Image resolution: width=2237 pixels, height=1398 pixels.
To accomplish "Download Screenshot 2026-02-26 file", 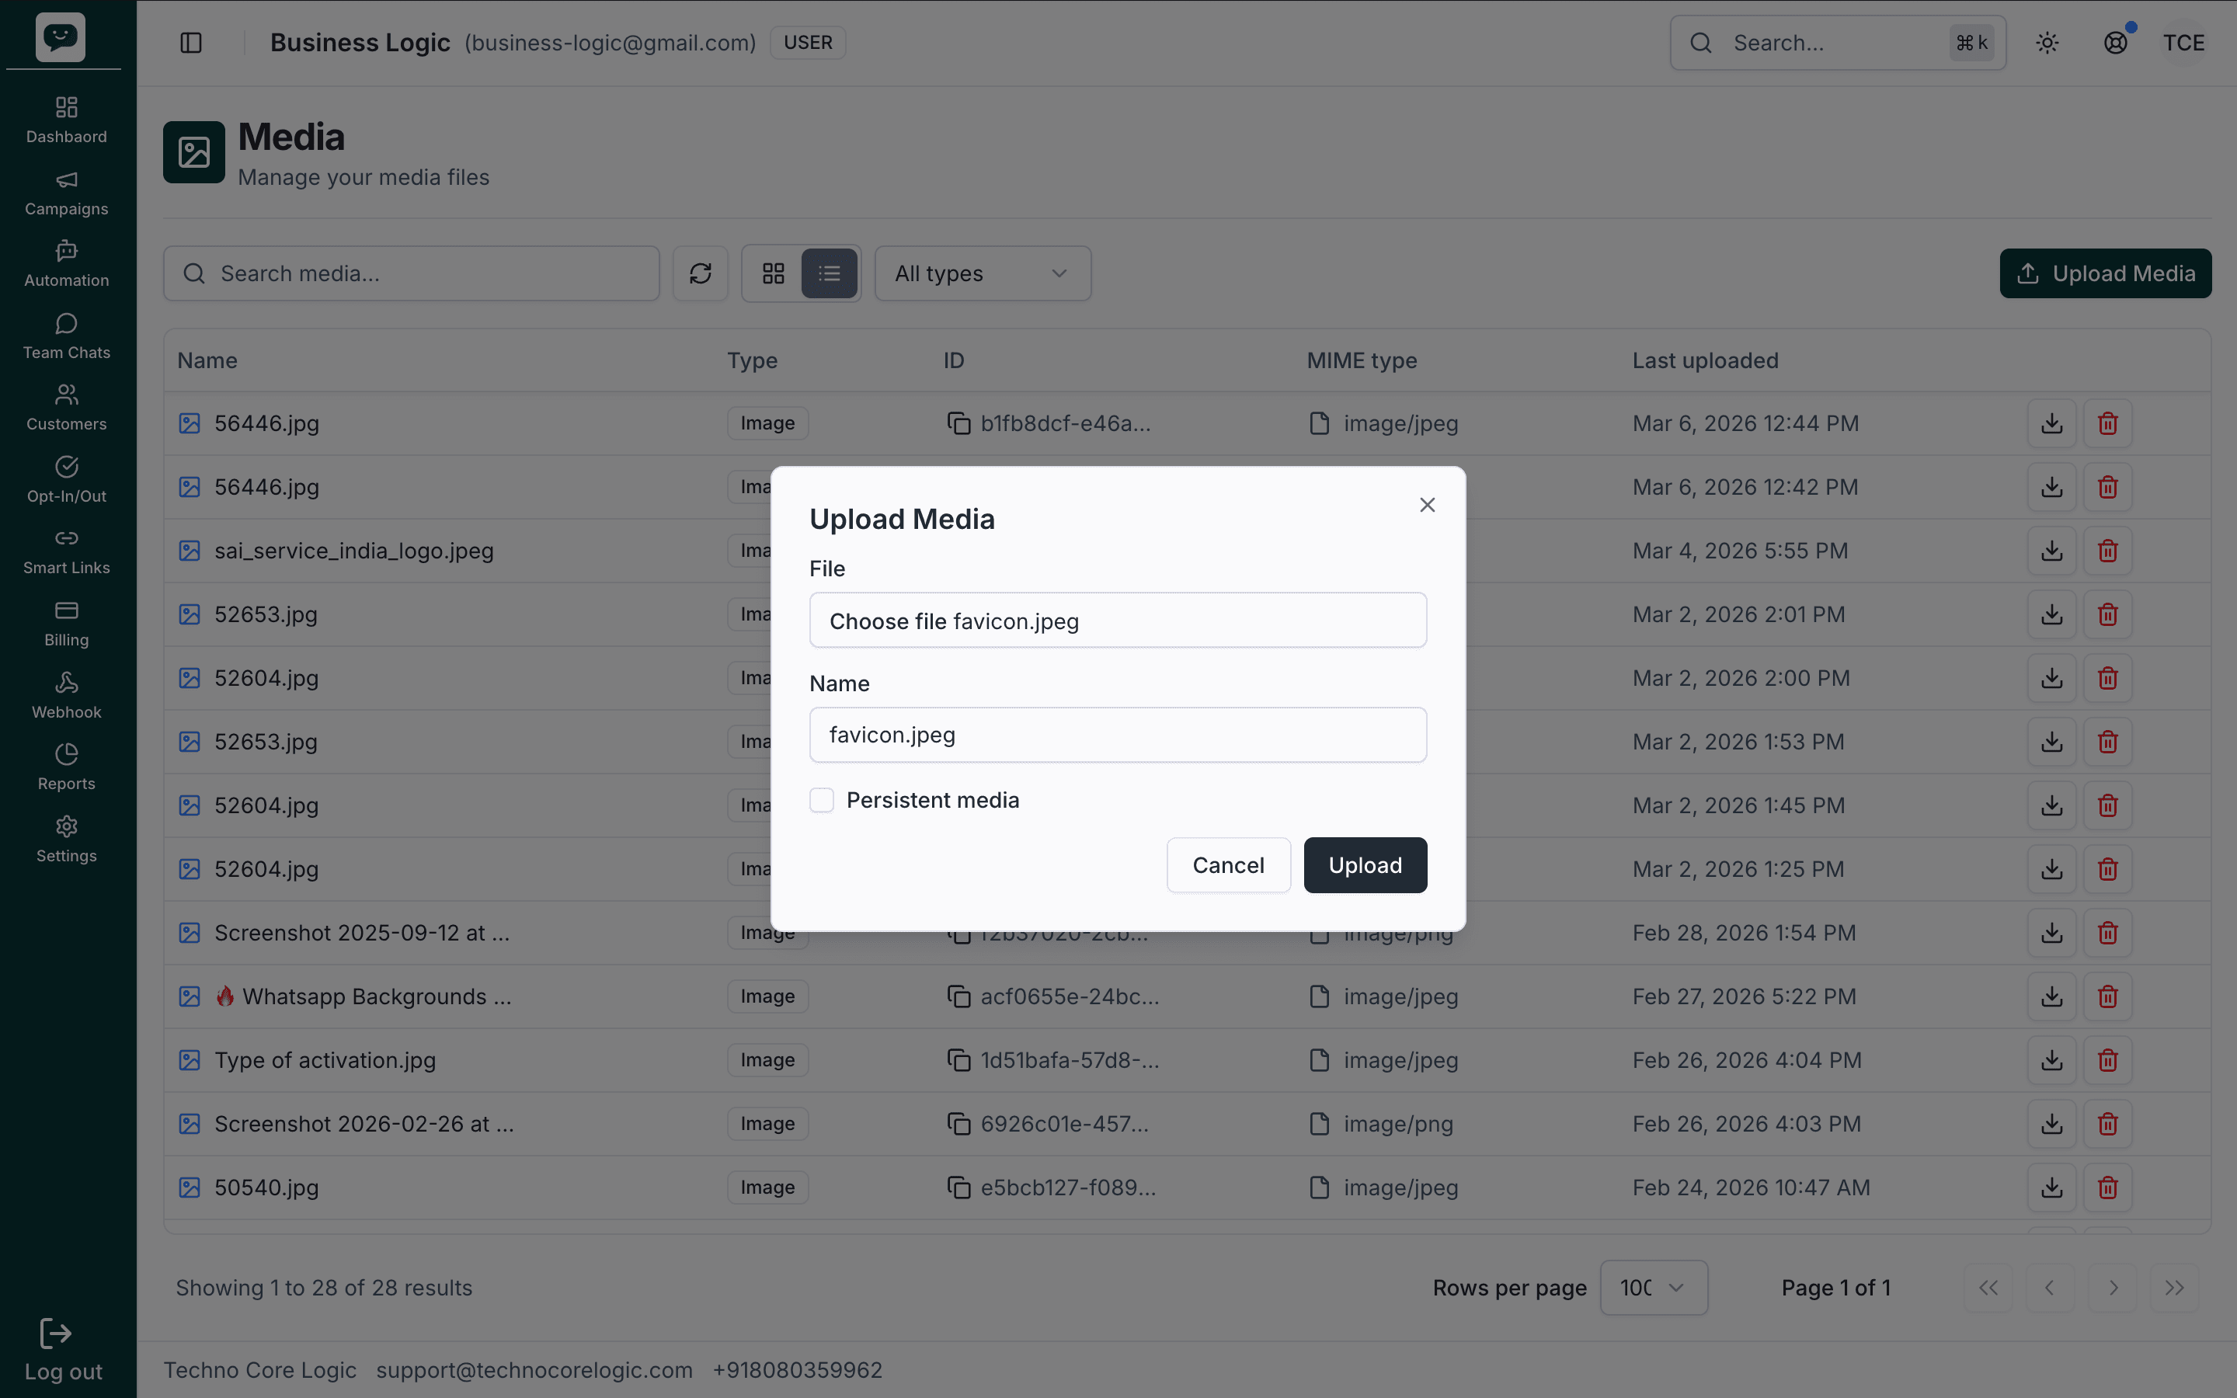I will [x=2051, y=1125].
